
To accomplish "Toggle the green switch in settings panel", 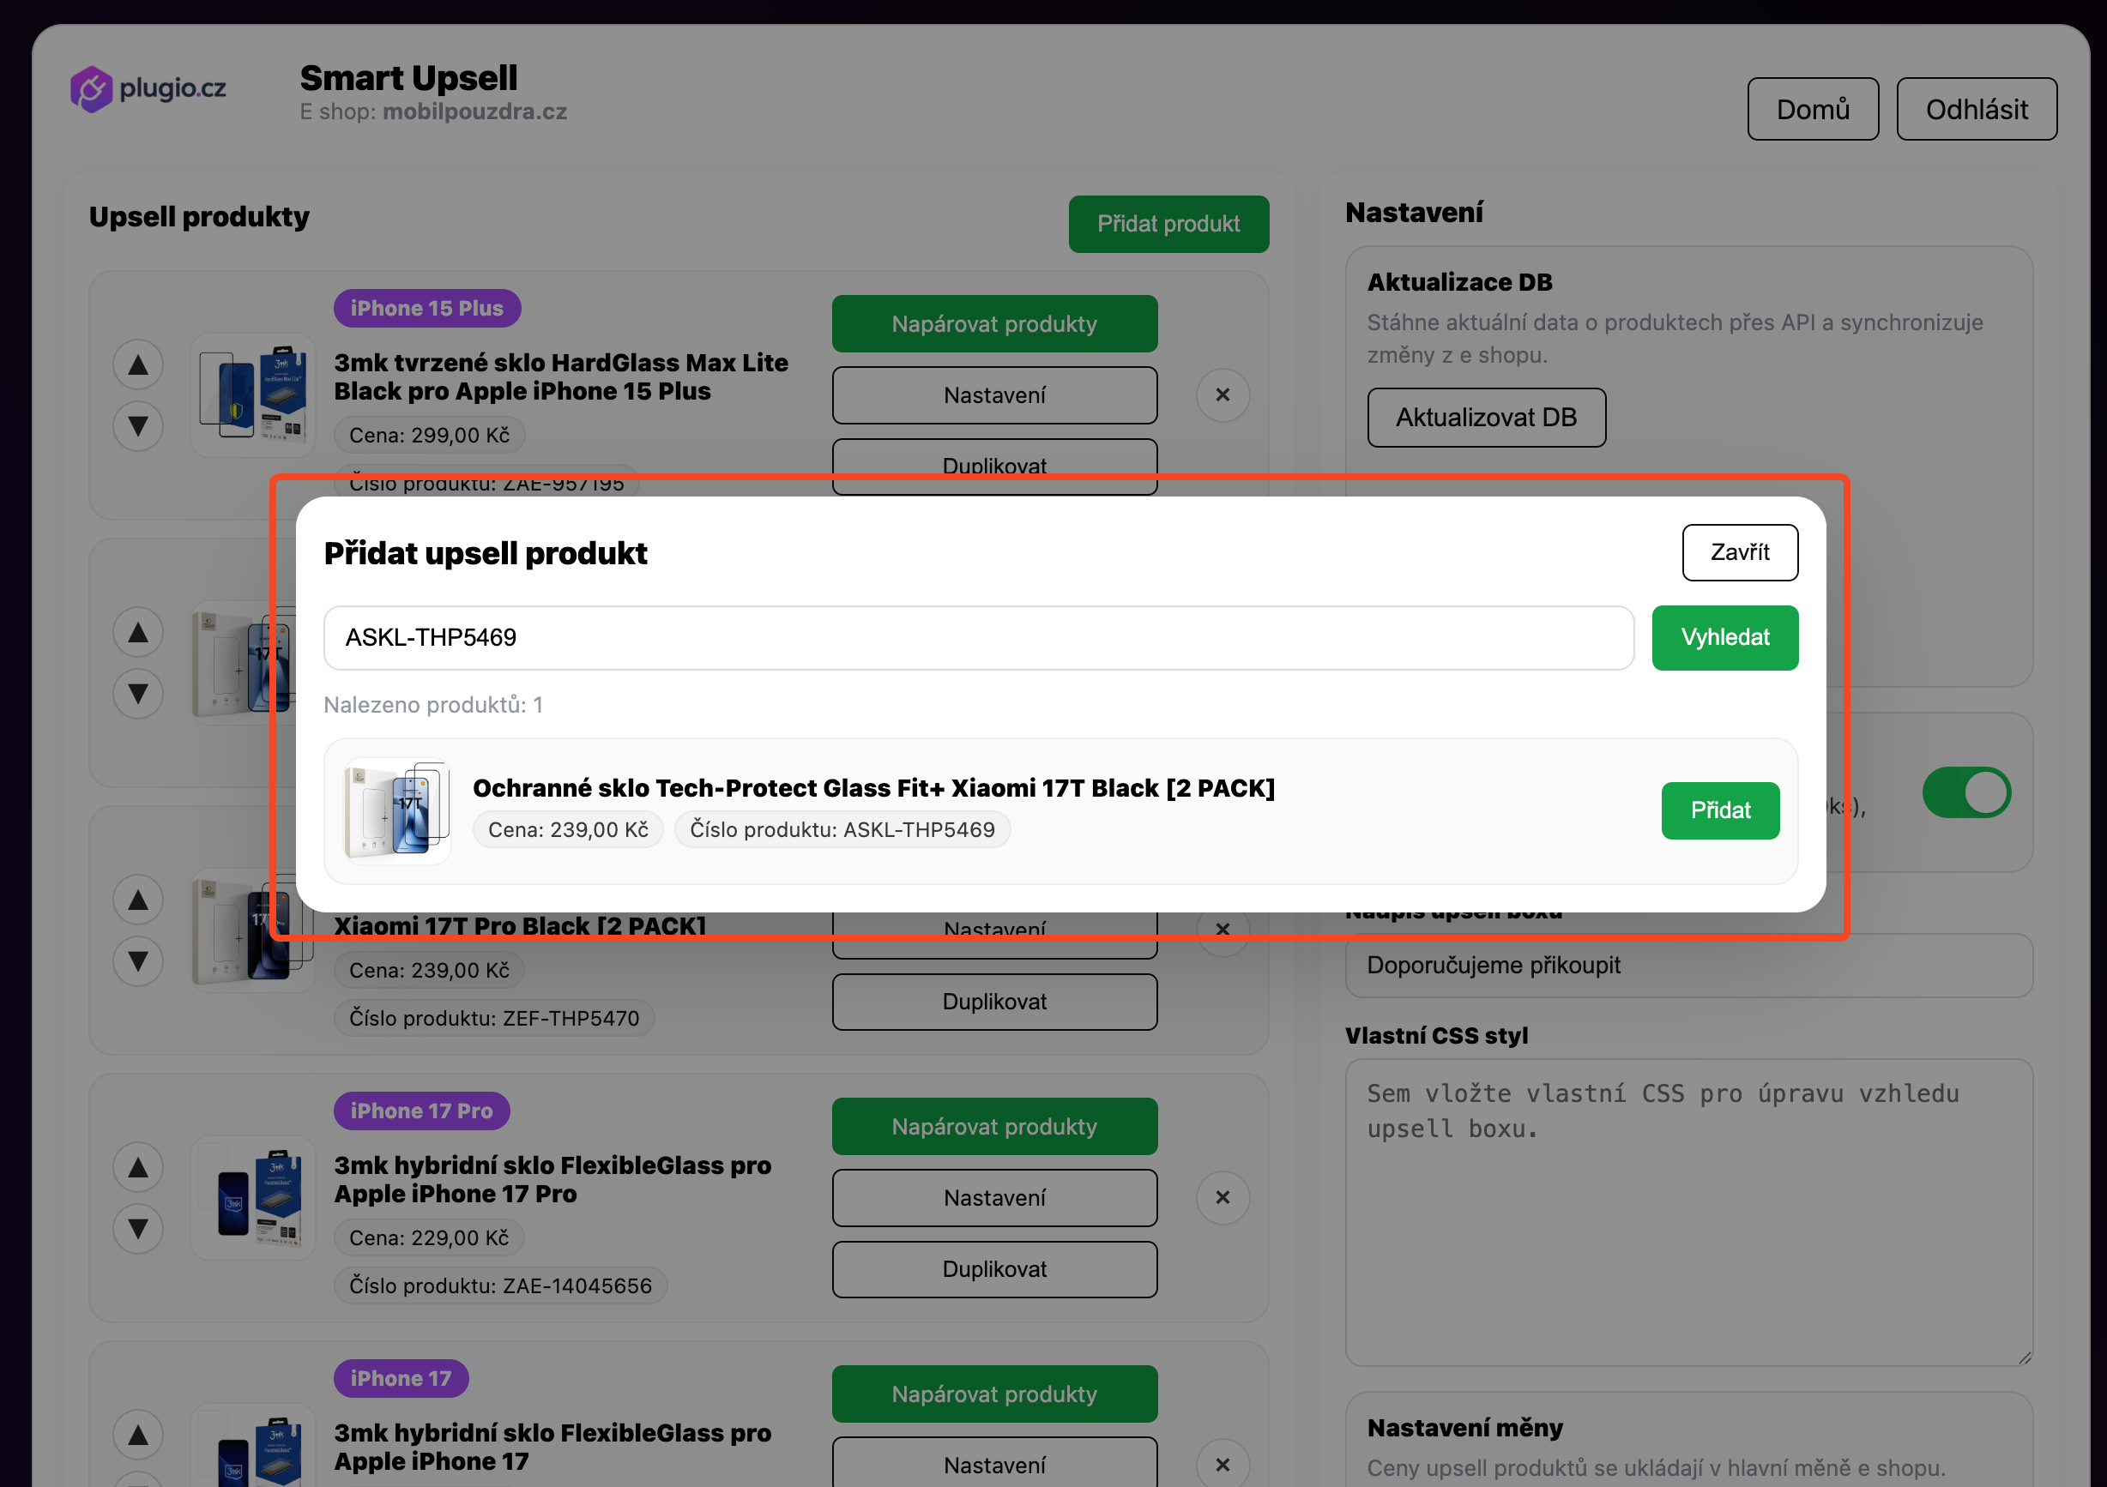I will click(x=1966, y=792).
